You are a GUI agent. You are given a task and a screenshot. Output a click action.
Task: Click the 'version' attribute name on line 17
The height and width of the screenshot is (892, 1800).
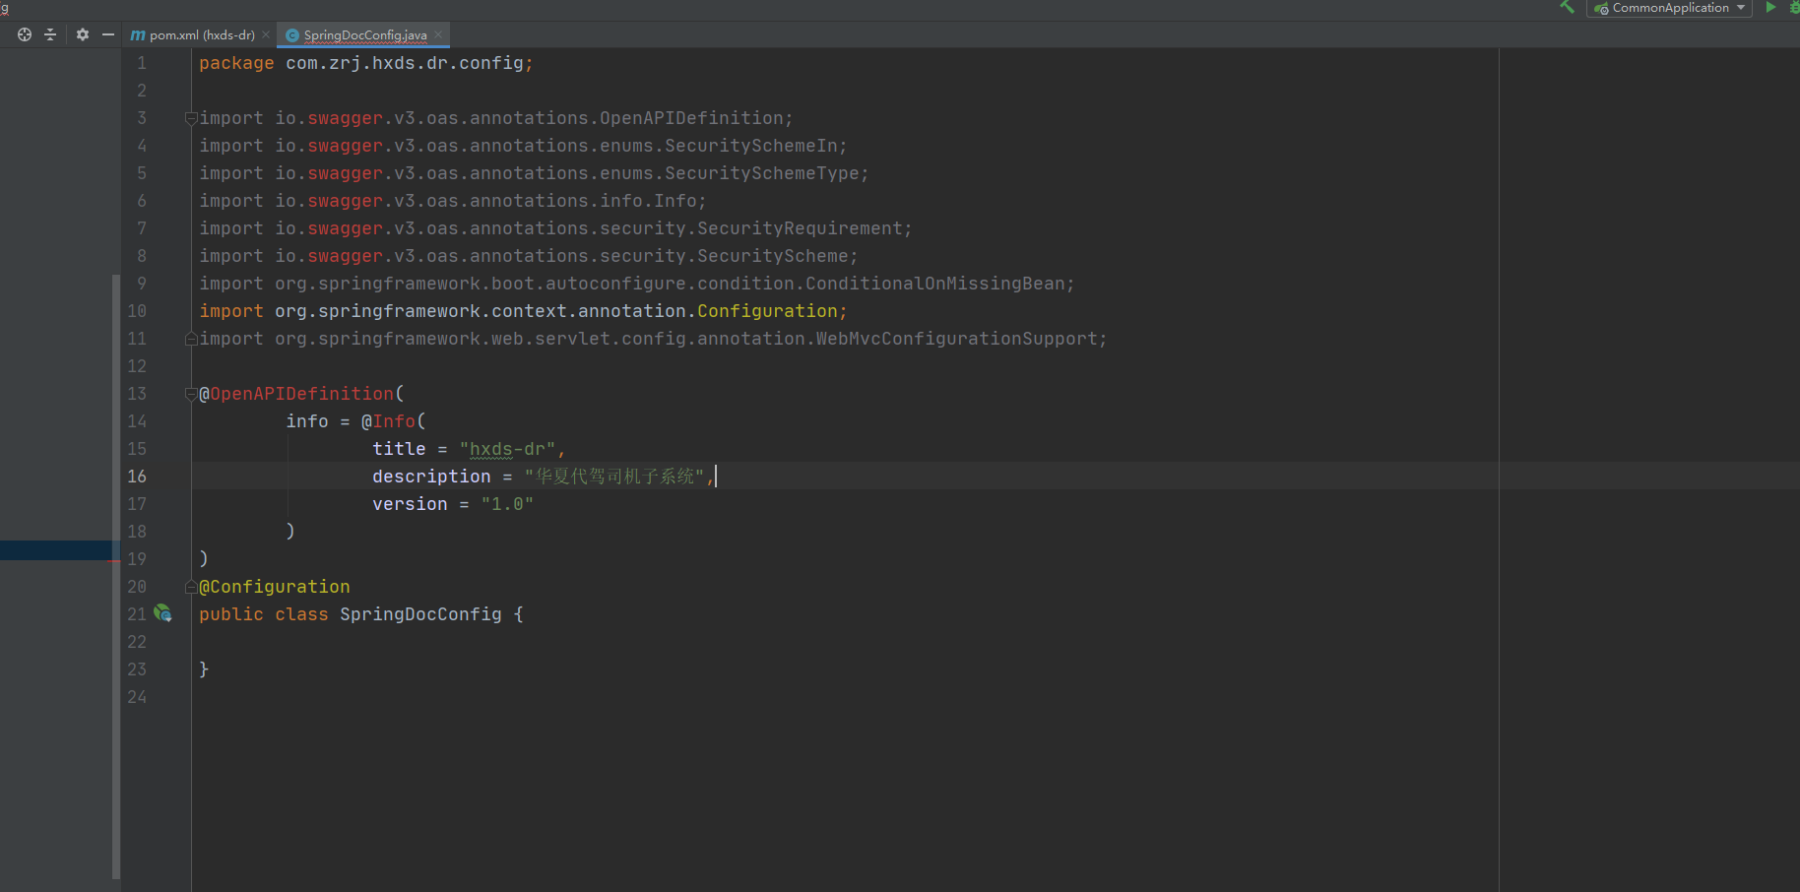[410, 504]
